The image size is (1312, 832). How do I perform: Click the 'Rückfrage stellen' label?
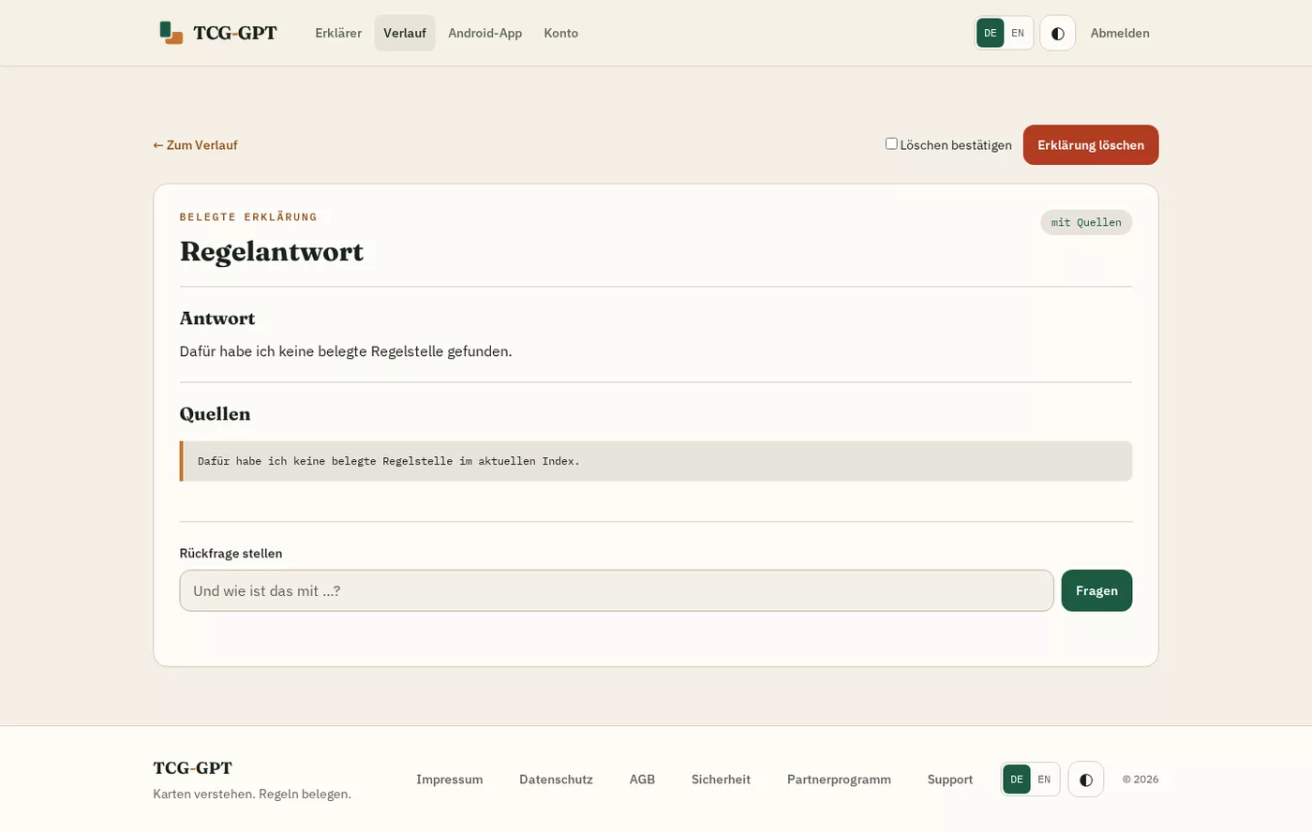(x=231, y=554)
